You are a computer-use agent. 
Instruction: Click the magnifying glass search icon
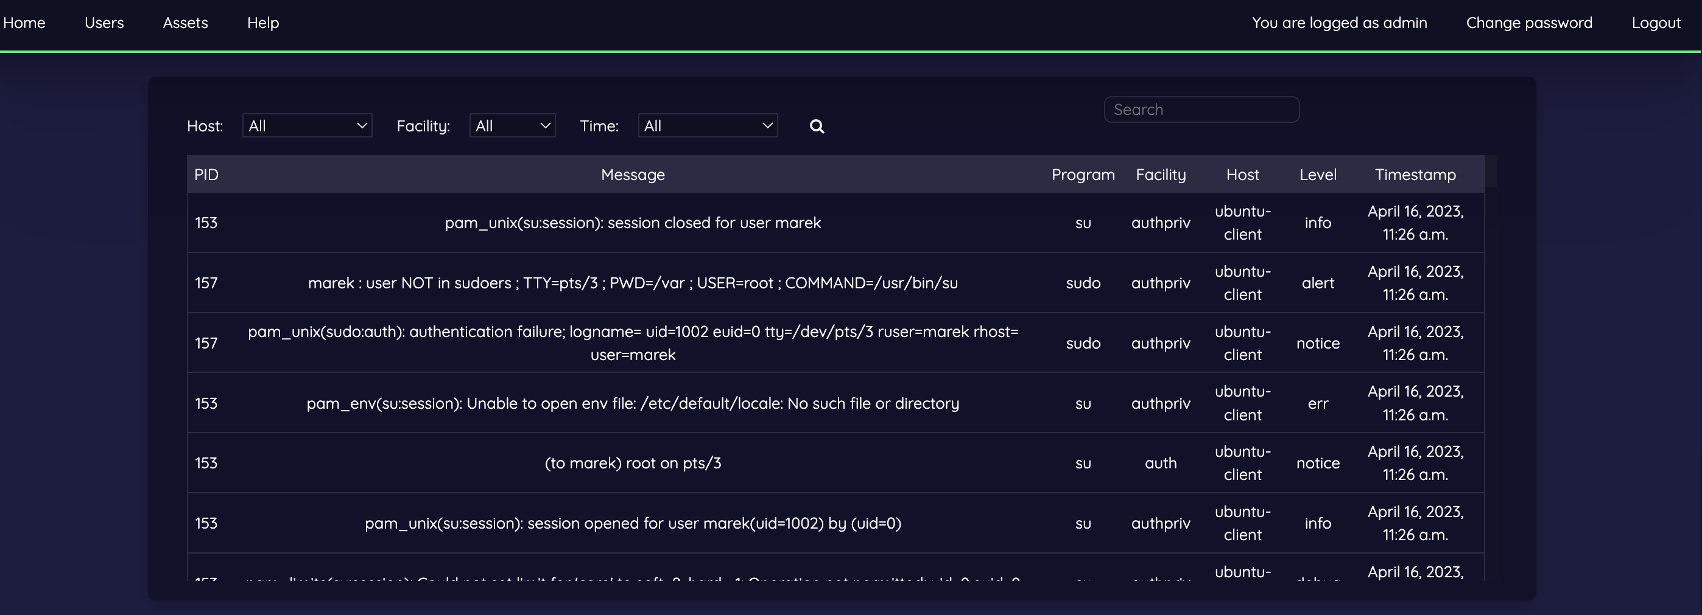coord(817,126)
